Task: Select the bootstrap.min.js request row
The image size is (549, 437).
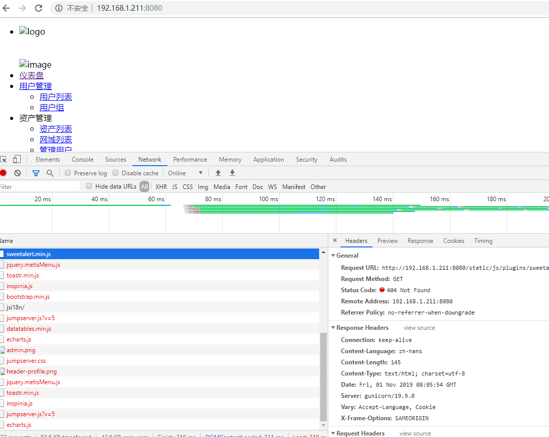Action: [x=159, y=297]
